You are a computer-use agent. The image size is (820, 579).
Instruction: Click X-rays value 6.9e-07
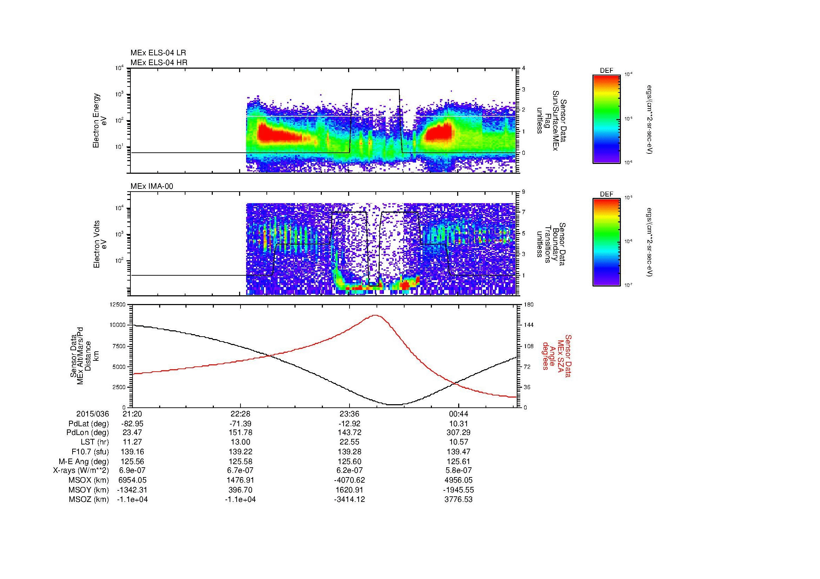pos(132,470)
